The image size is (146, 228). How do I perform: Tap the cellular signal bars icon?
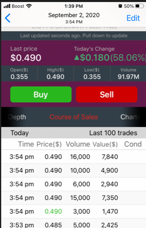(7, 6)
